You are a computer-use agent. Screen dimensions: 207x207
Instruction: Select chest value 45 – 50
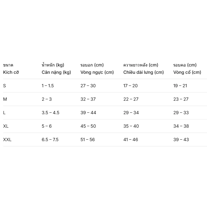88,126
